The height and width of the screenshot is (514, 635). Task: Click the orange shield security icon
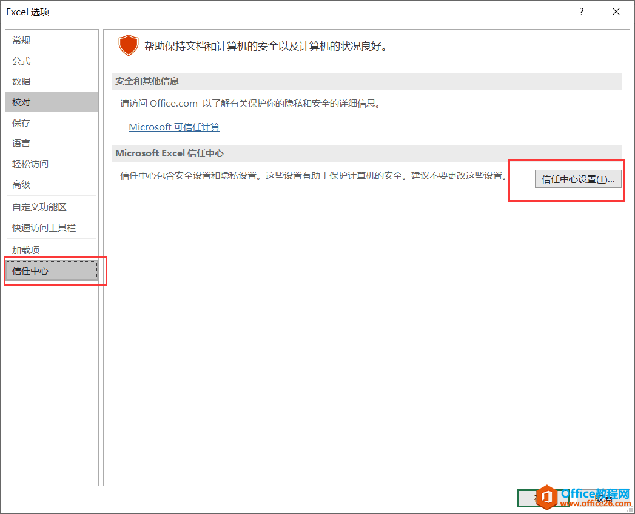129,45
